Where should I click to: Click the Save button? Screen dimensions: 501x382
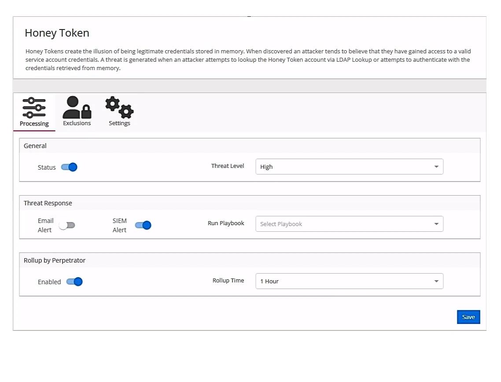click(x=468, y=317)
